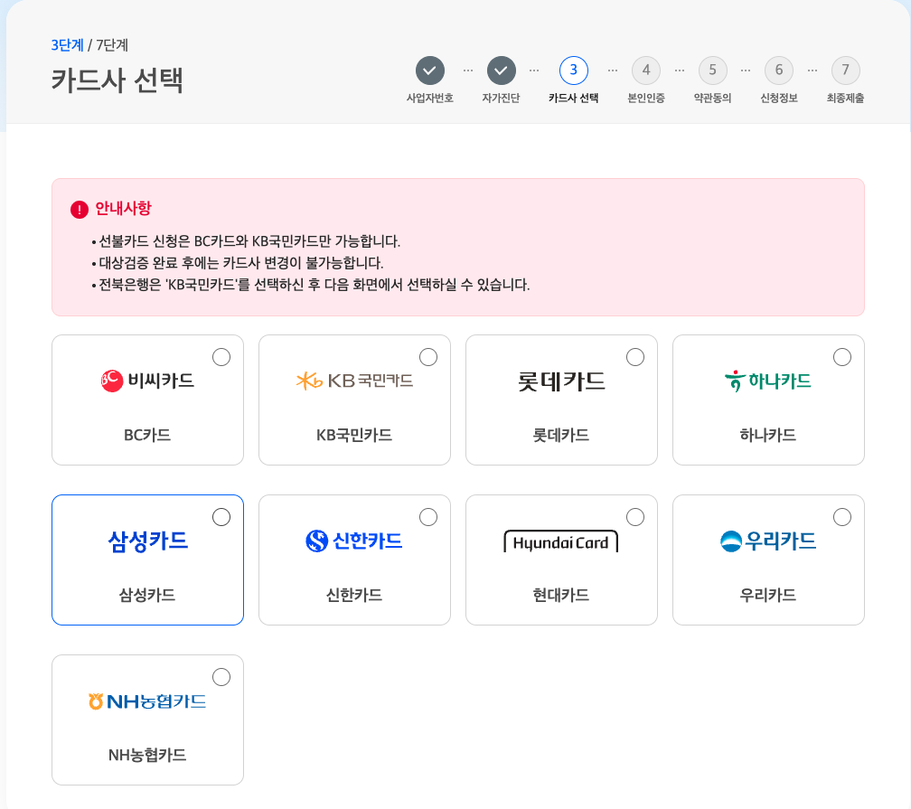Click the 우리카드 logo

coord(768,541)
